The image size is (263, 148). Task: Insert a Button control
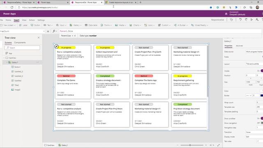[x=35, y=25]
